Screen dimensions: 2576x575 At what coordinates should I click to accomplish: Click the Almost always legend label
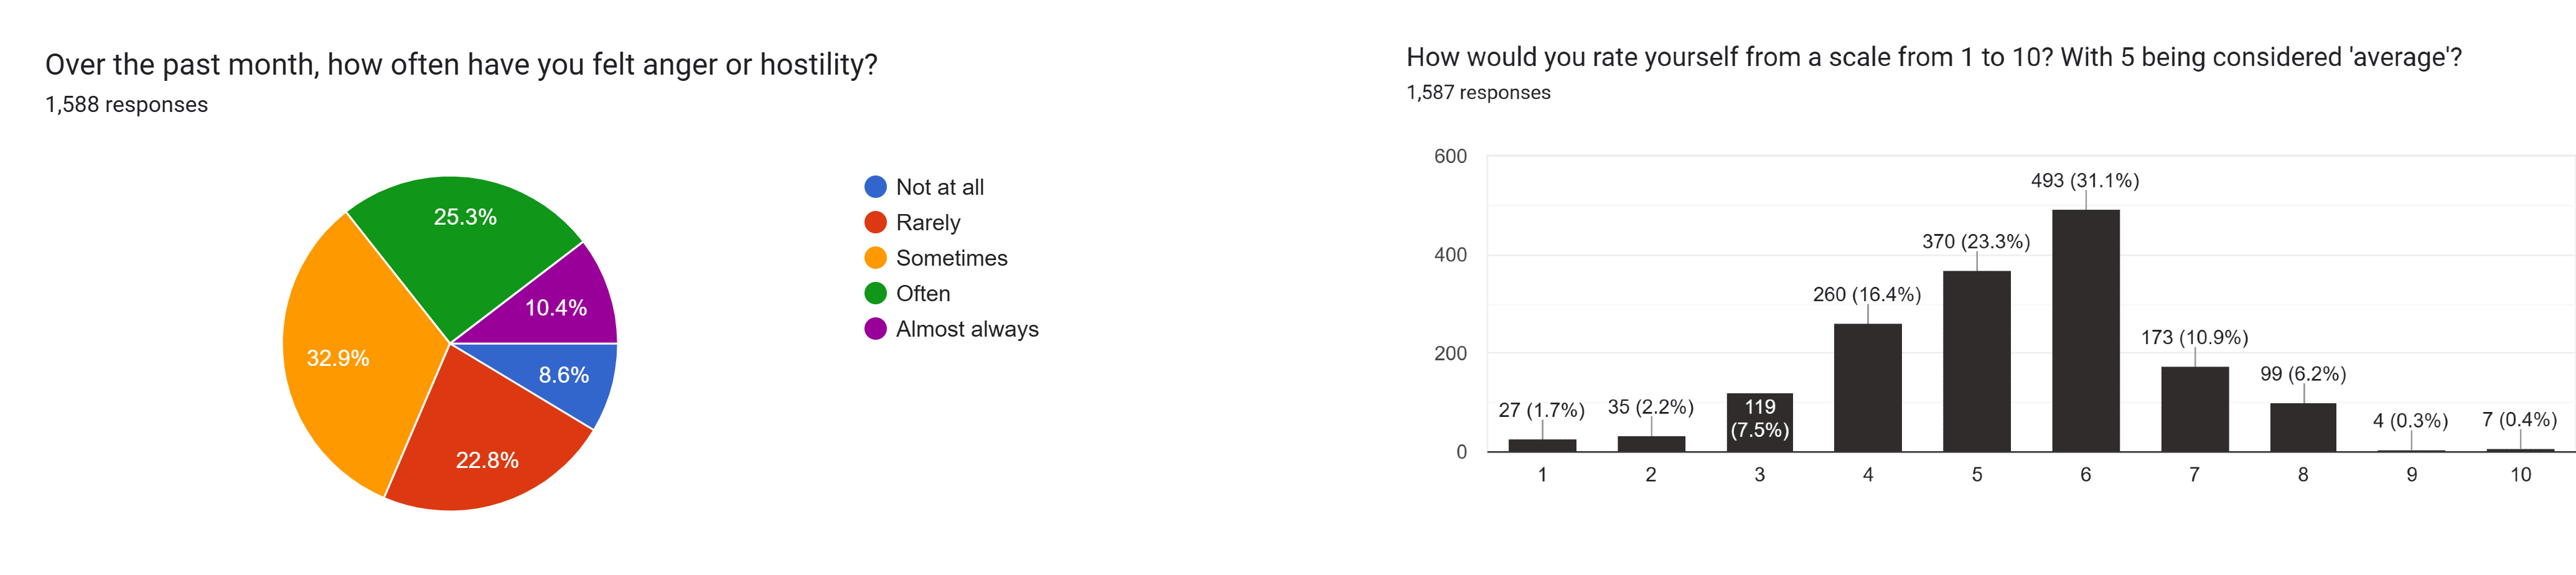click(966, 329)
